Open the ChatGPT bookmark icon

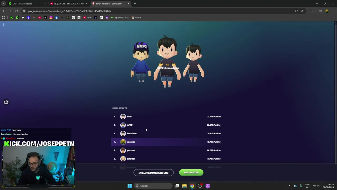[73, 18]
